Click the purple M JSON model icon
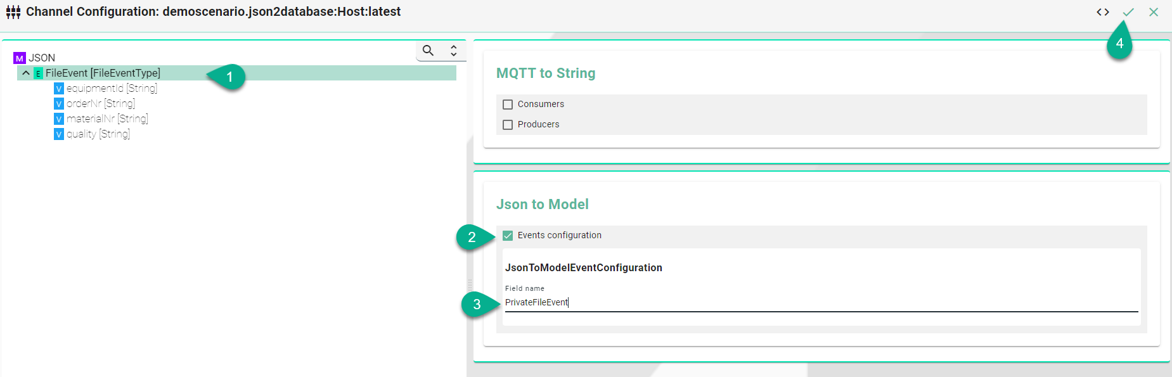 20,58
